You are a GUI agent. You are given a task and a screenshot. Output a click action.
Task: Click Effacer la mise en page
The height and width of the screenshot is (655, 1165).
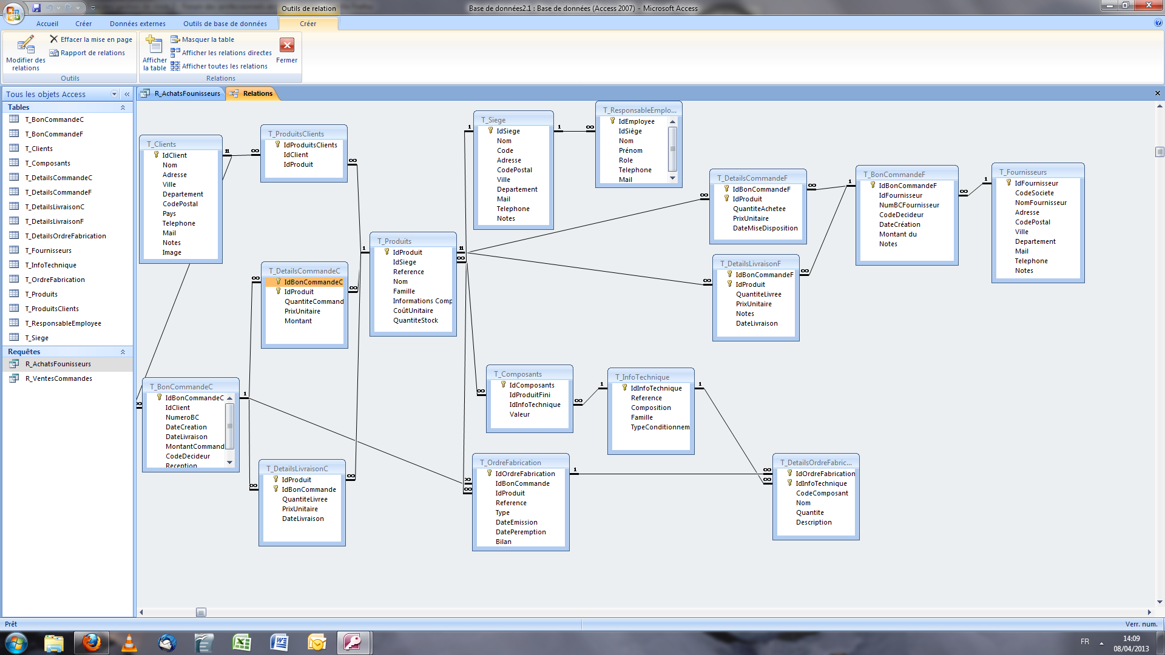pos(91,39)
